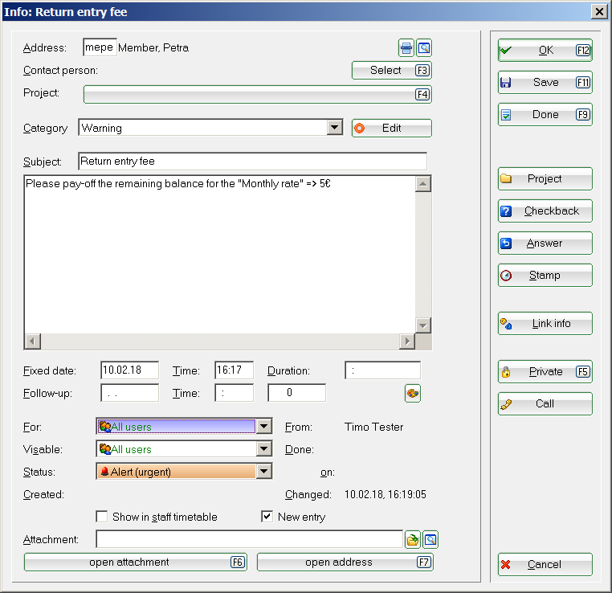The height and width of the screenshot is (593, 612).
Task: Open the color palette picker icon
Action: [413, 393]
